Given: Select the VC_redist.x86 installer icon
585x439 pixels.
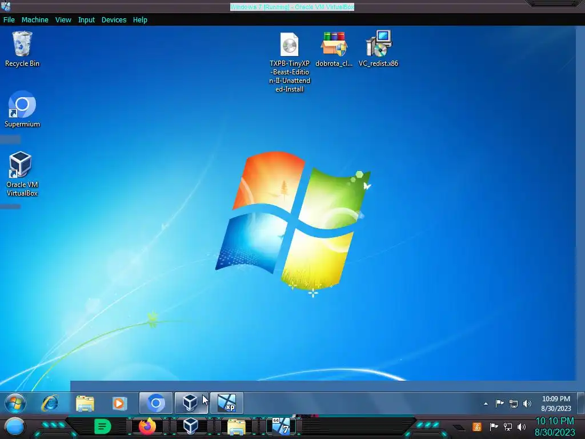Looking at the screenshot, I should (x=378, y=49).
